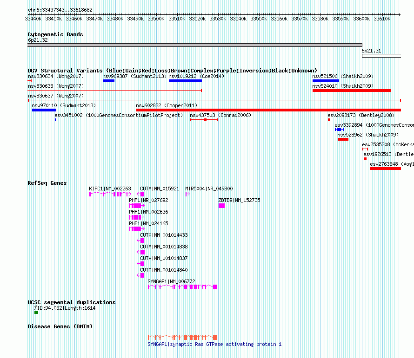Select the PHF1|NR_027692 transcript glyph
The height and width of the screenshot is (358, 414).
coord(137,206)
